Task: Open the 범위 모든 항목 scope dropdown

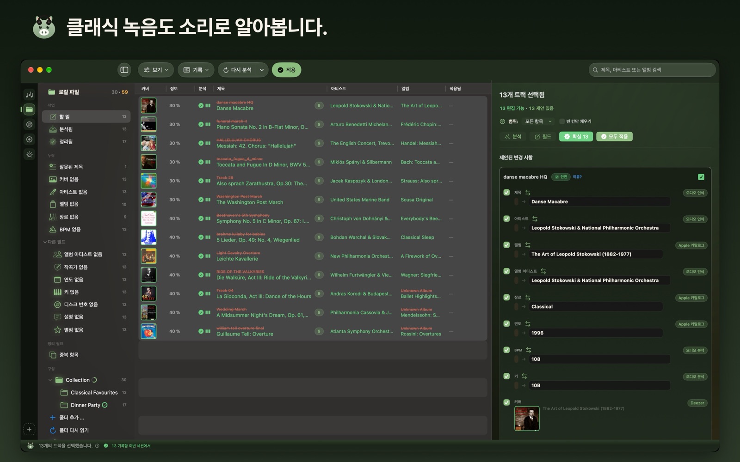Action: point(538,122)
